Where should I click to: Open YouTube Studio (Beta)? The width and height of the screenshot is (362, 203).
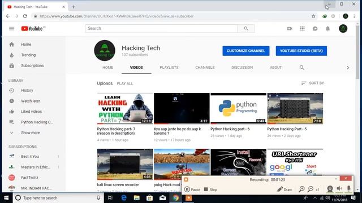[x=301, y=51]
